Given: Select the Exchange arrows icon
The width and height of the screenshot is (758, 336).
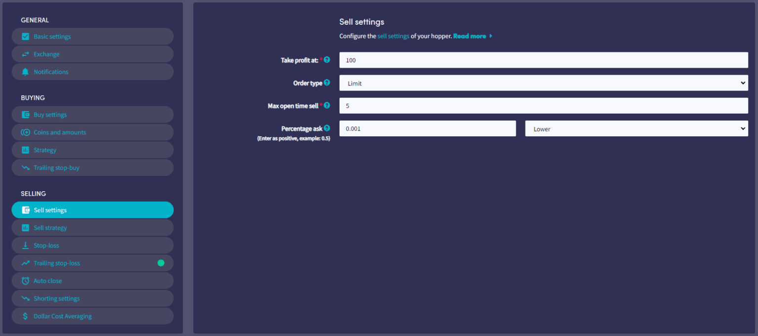Looking at the screenshot, I should pyautogui.click(x=26, y=54).
